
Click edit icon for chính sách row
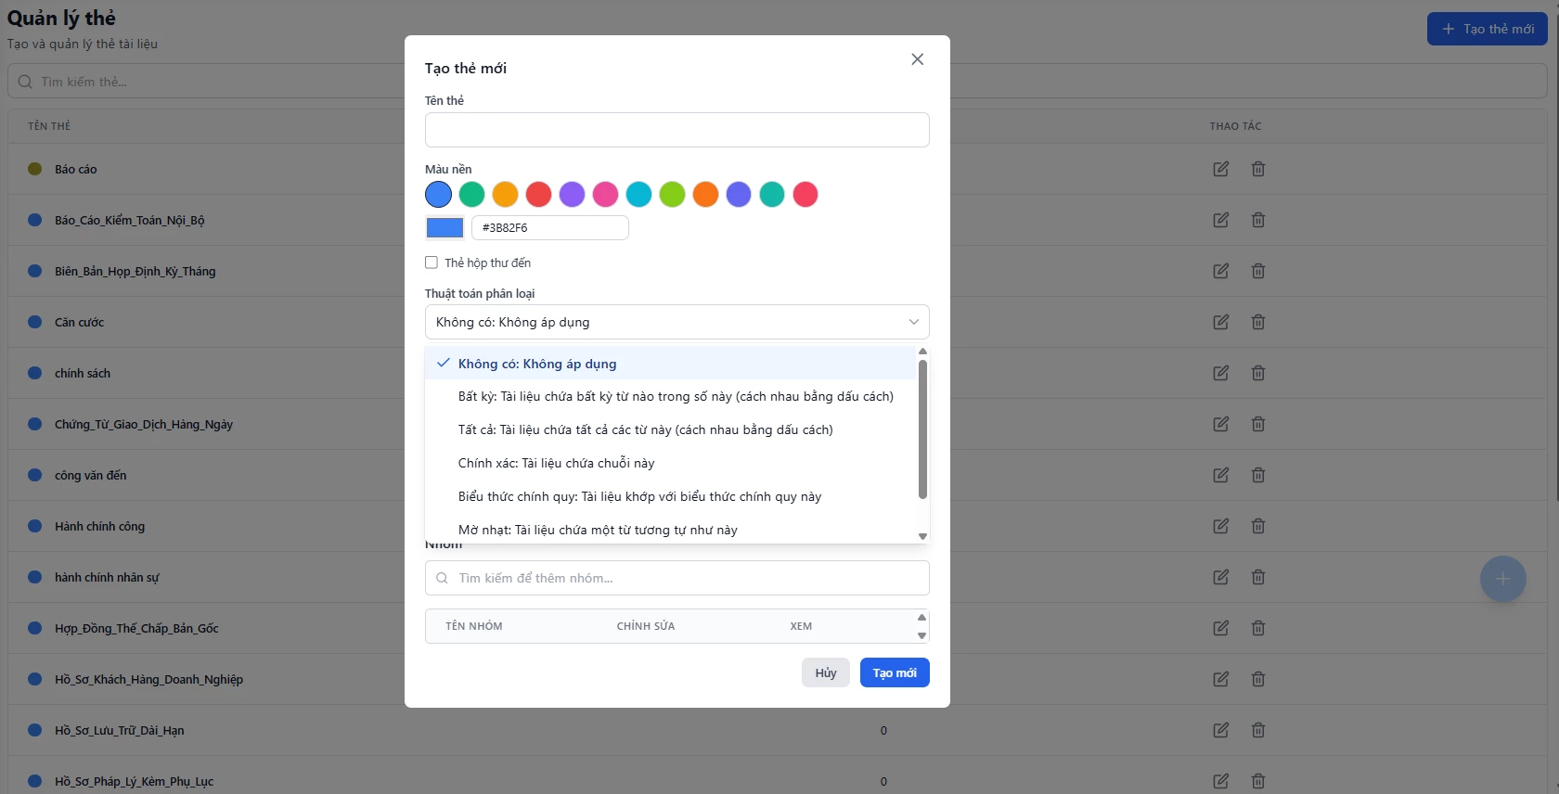click(x=1220, y=373)
